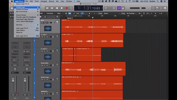Click the Snare Main track icon
Viewport: 177px width, 100px height.
point(48,71)
